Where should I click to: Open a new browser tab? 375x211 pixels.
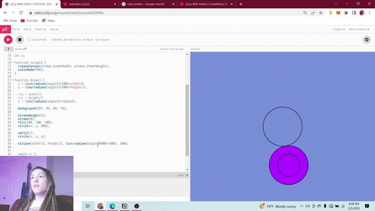point(241,4)
